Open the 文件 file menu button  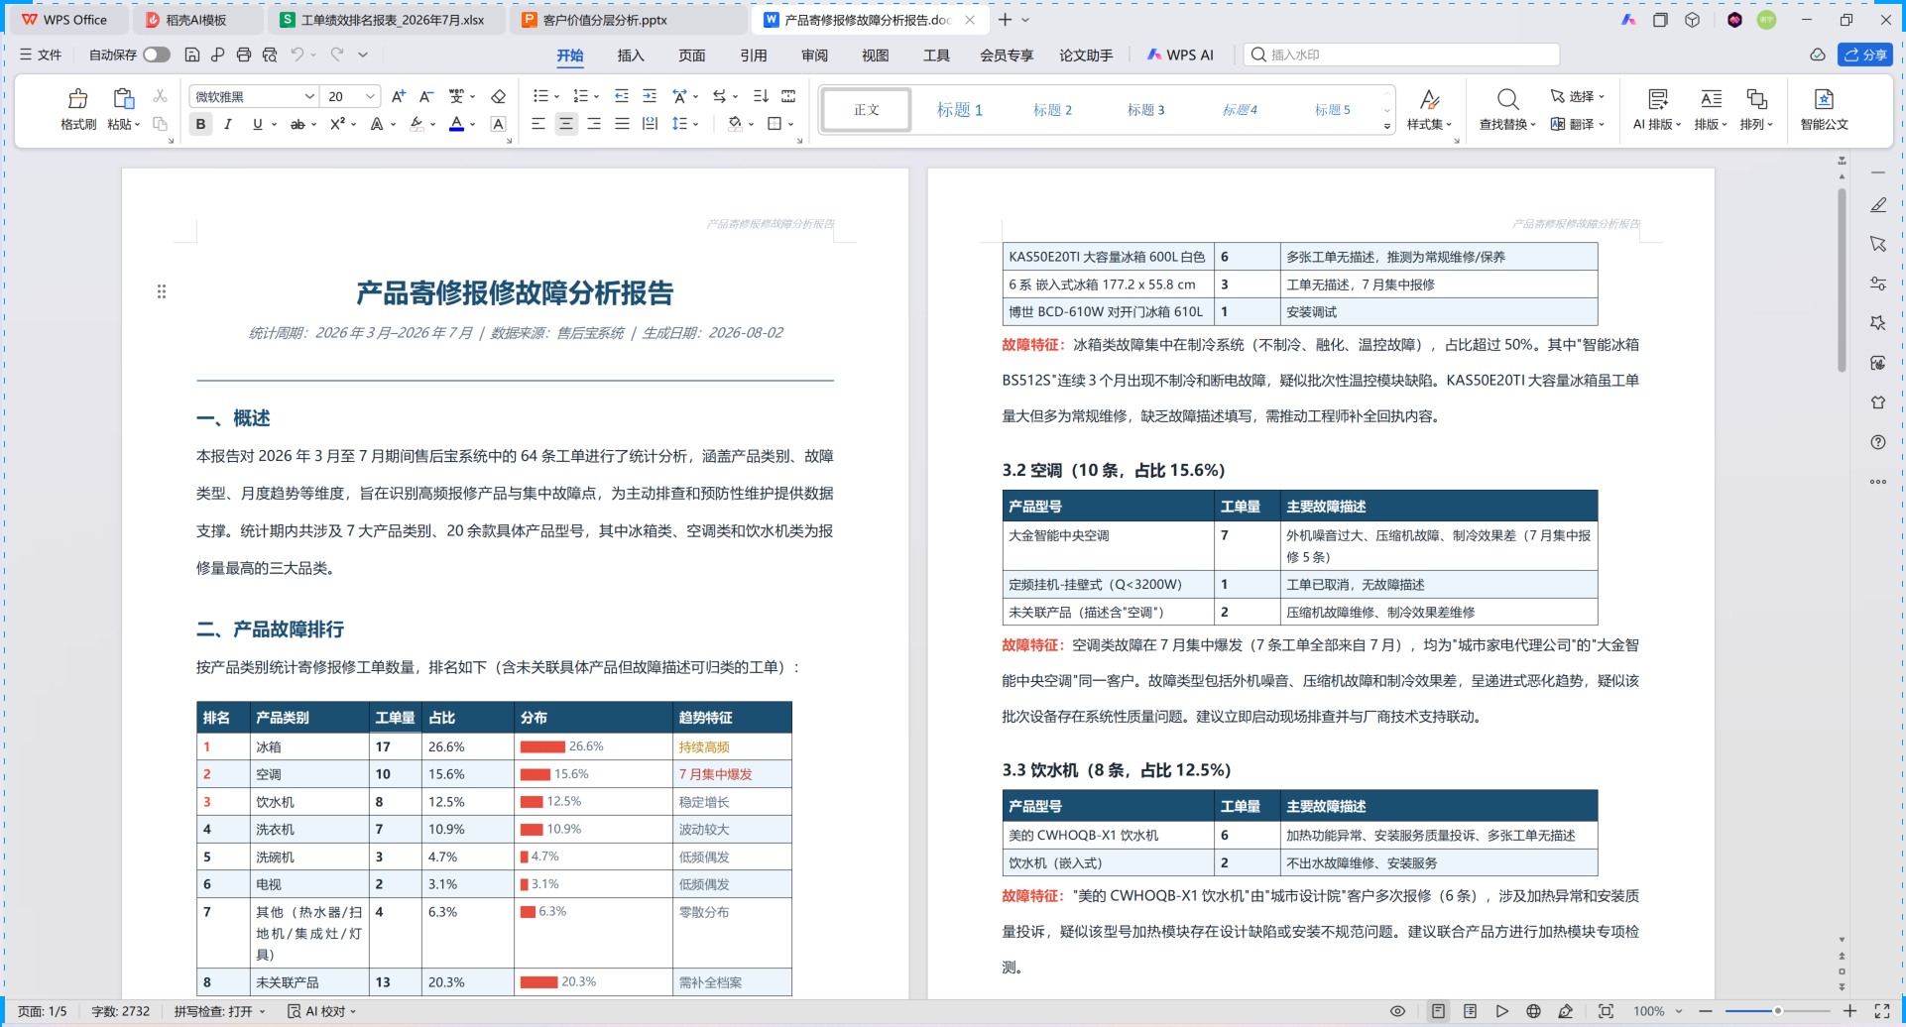pos(41,55)
